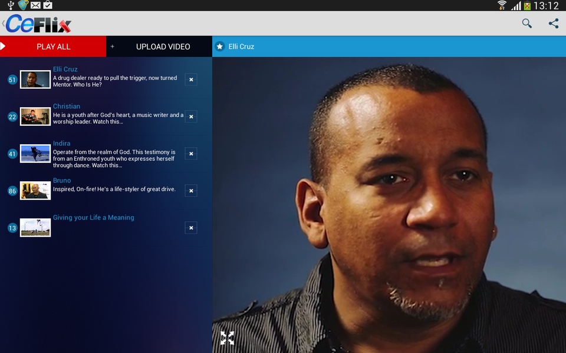The width and height of the screenshot is (566, 353).
Task: Click description 'Operate from the realm of God'
Action: [x=114, y=158]
